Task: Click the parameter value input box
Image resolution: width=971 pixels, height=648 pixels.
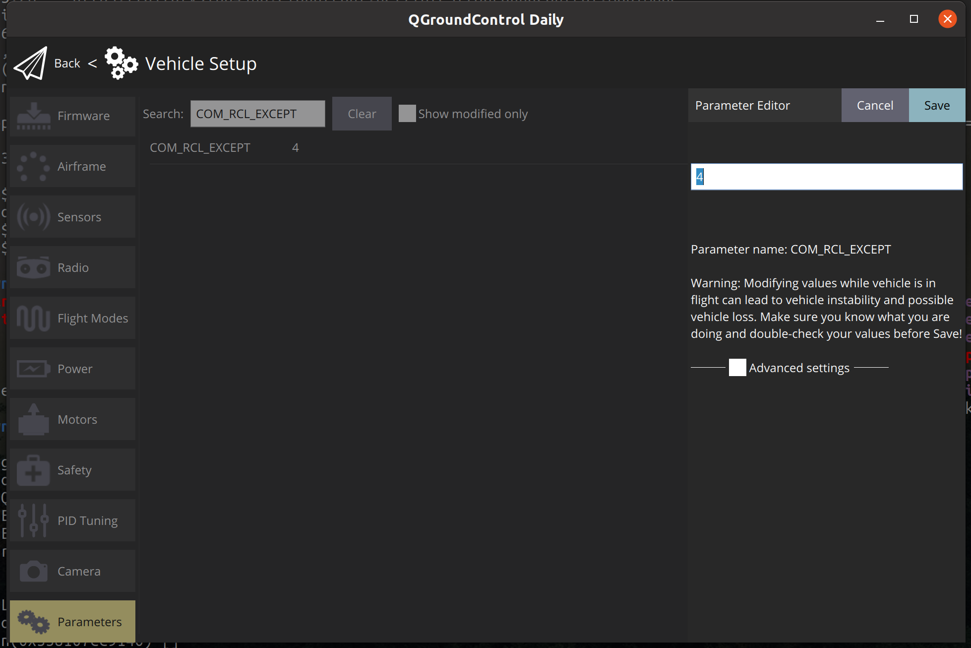Action: pyautogui.click(x=826, y=177)
